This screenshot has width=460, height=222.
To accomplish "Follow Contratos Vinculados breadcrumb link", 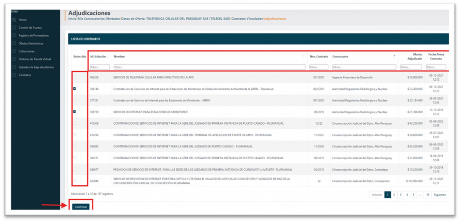I will click(247, 19).
